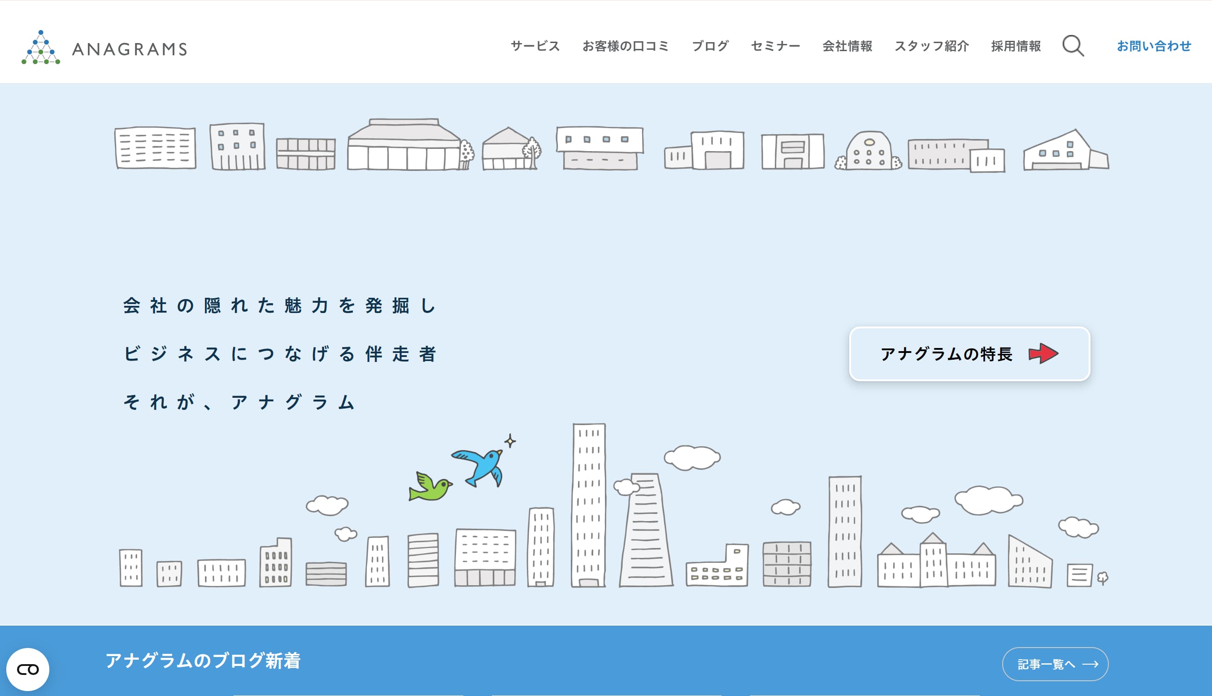Click the Anagrams triangle logo icon
Image resolution: width=1212 pixels, height=696 pixels.
coord(41,48)
